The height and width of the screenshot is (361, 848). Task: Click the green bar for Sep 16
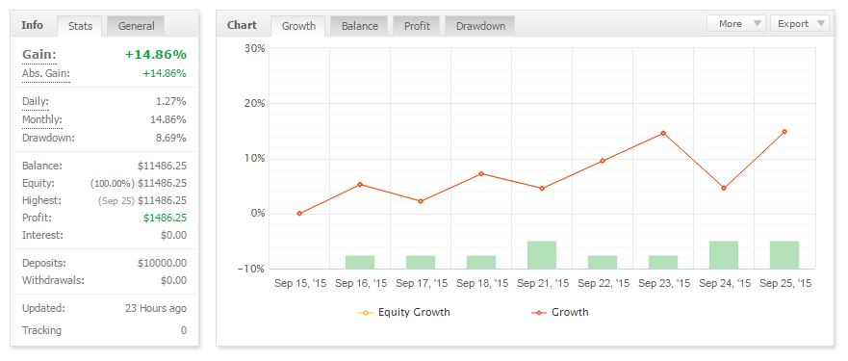click(x=360, y=262)
